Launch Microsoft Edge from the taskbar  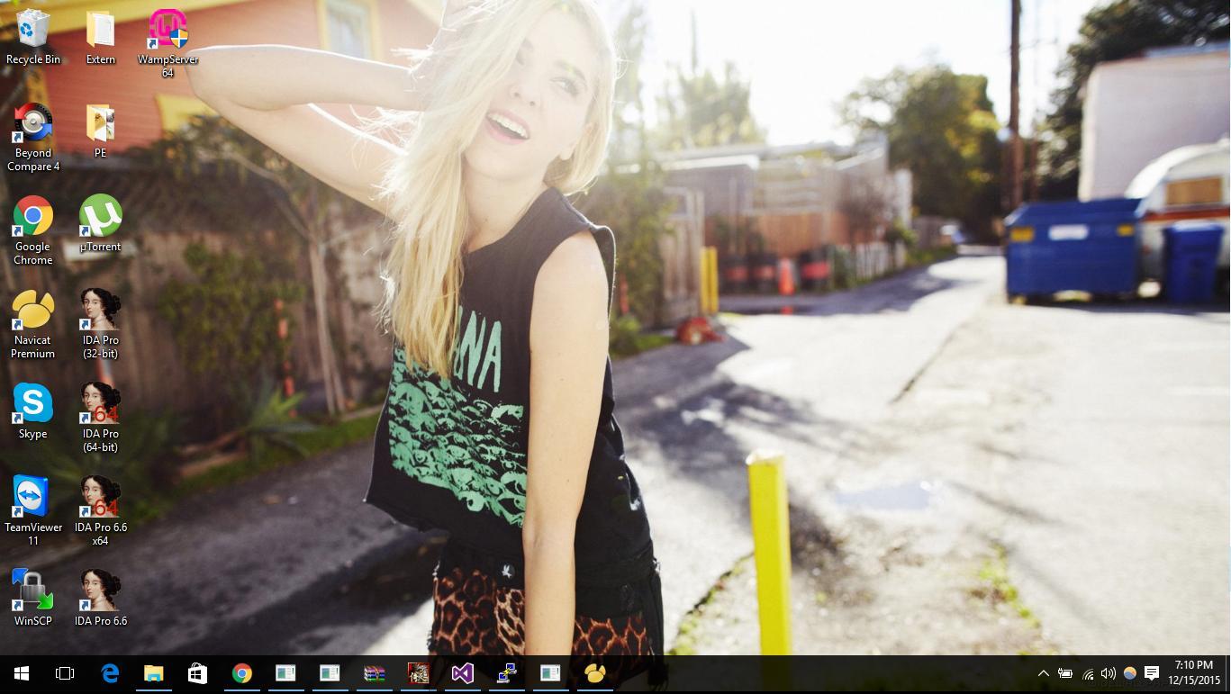[110, 673]
